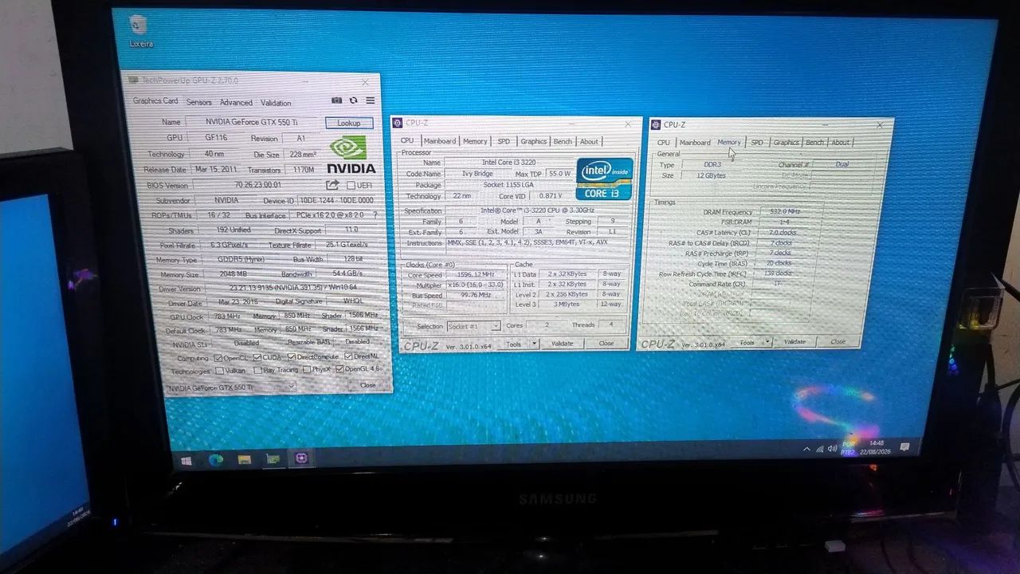This screenshot has width=1020, height=574.
Task: Click the Intel Core i3 logo in CPU-Z
Action: [x=605, y=178]
